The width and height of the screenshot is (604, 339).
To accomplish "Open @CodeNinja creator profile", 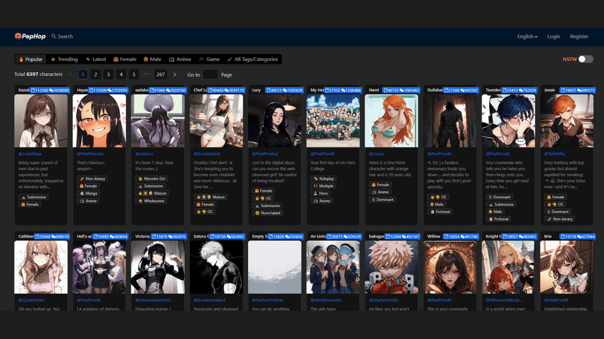I will tap(31, 153).
